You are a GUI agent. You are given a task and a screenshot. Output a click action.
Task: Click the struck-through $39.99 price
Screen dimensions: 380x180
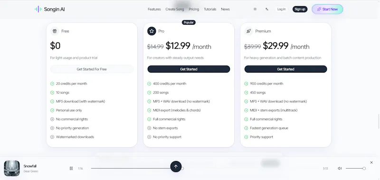click(253, 46)
